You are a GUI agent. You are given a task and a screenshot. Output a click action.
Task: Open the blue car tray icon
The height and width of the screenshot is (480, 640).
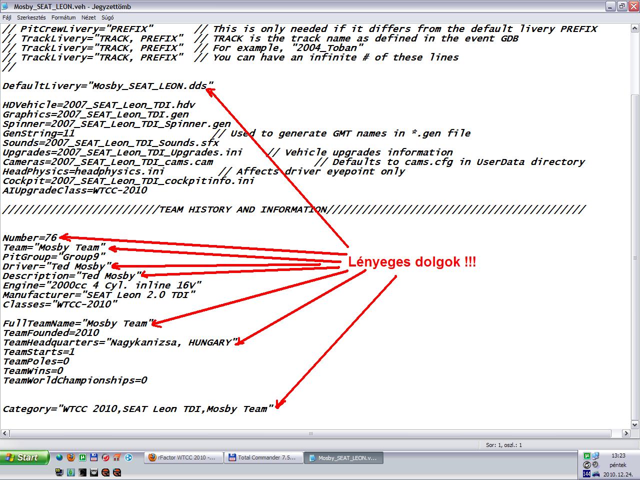tap(595, 474)
